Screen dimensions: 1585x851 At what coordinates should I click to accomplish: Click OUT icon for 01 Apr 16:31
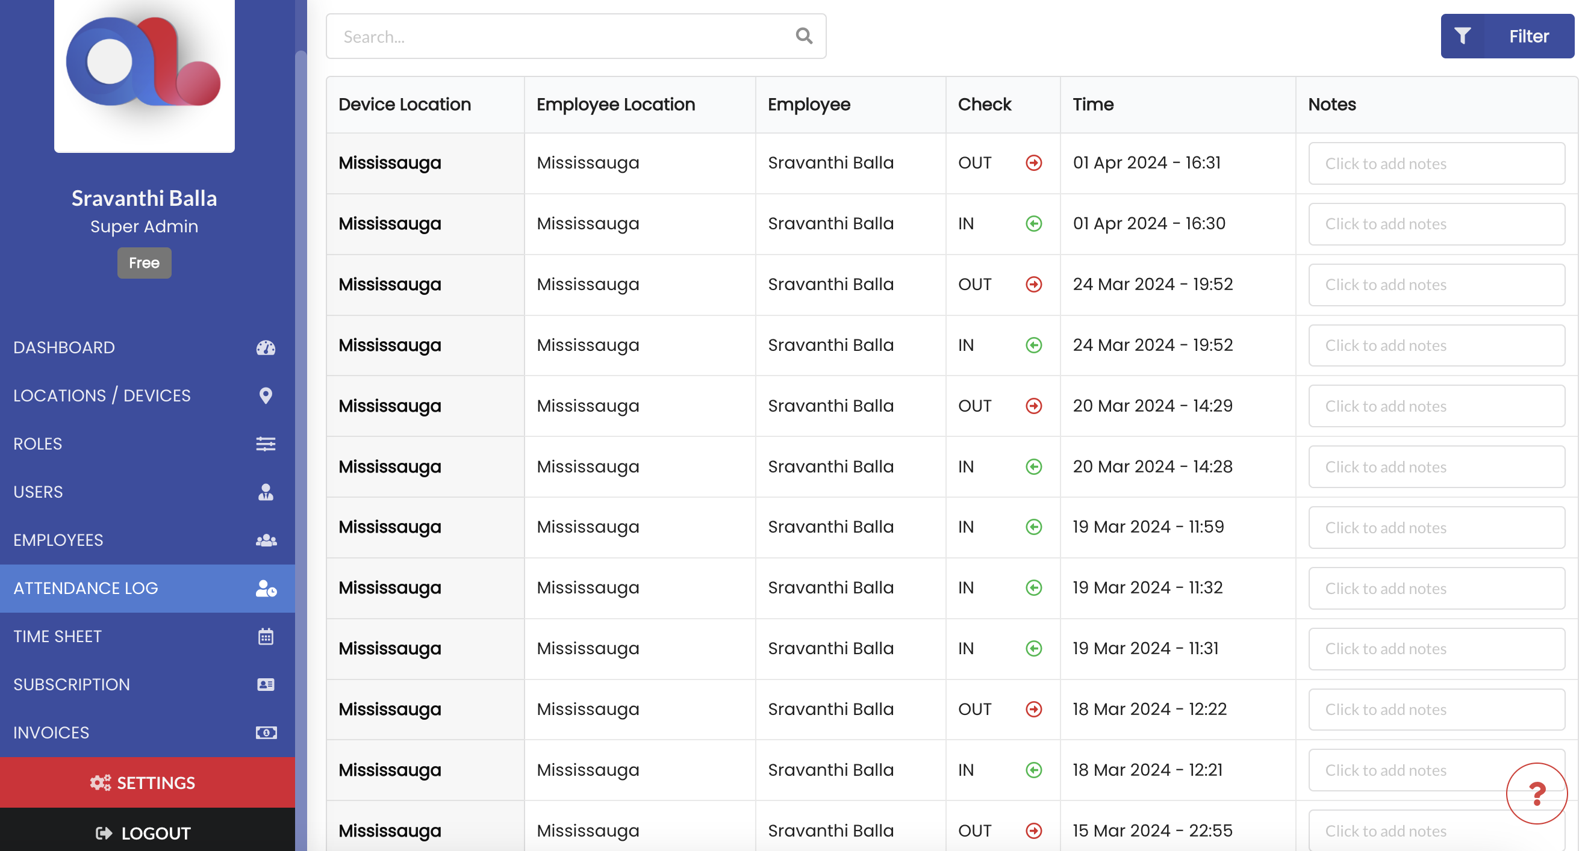[x=1034, y=163]
